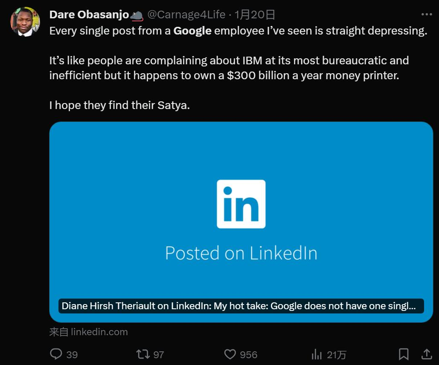Click the reply speech bubble icon

[x=56, y=354]
